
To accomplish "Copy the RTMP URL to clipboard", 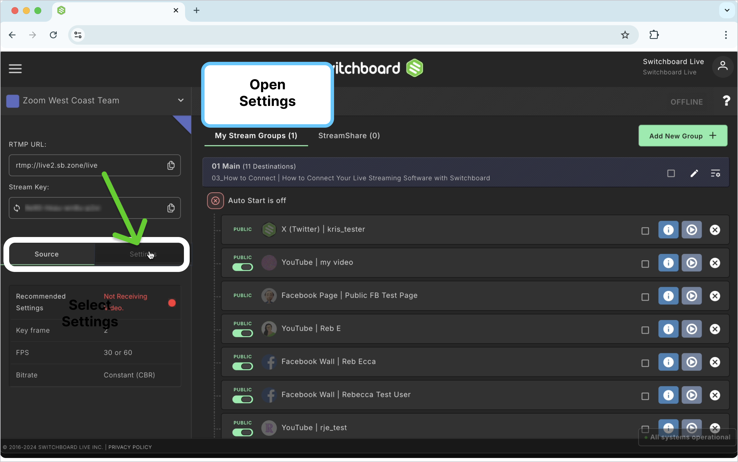I will (x=171, y=165).
